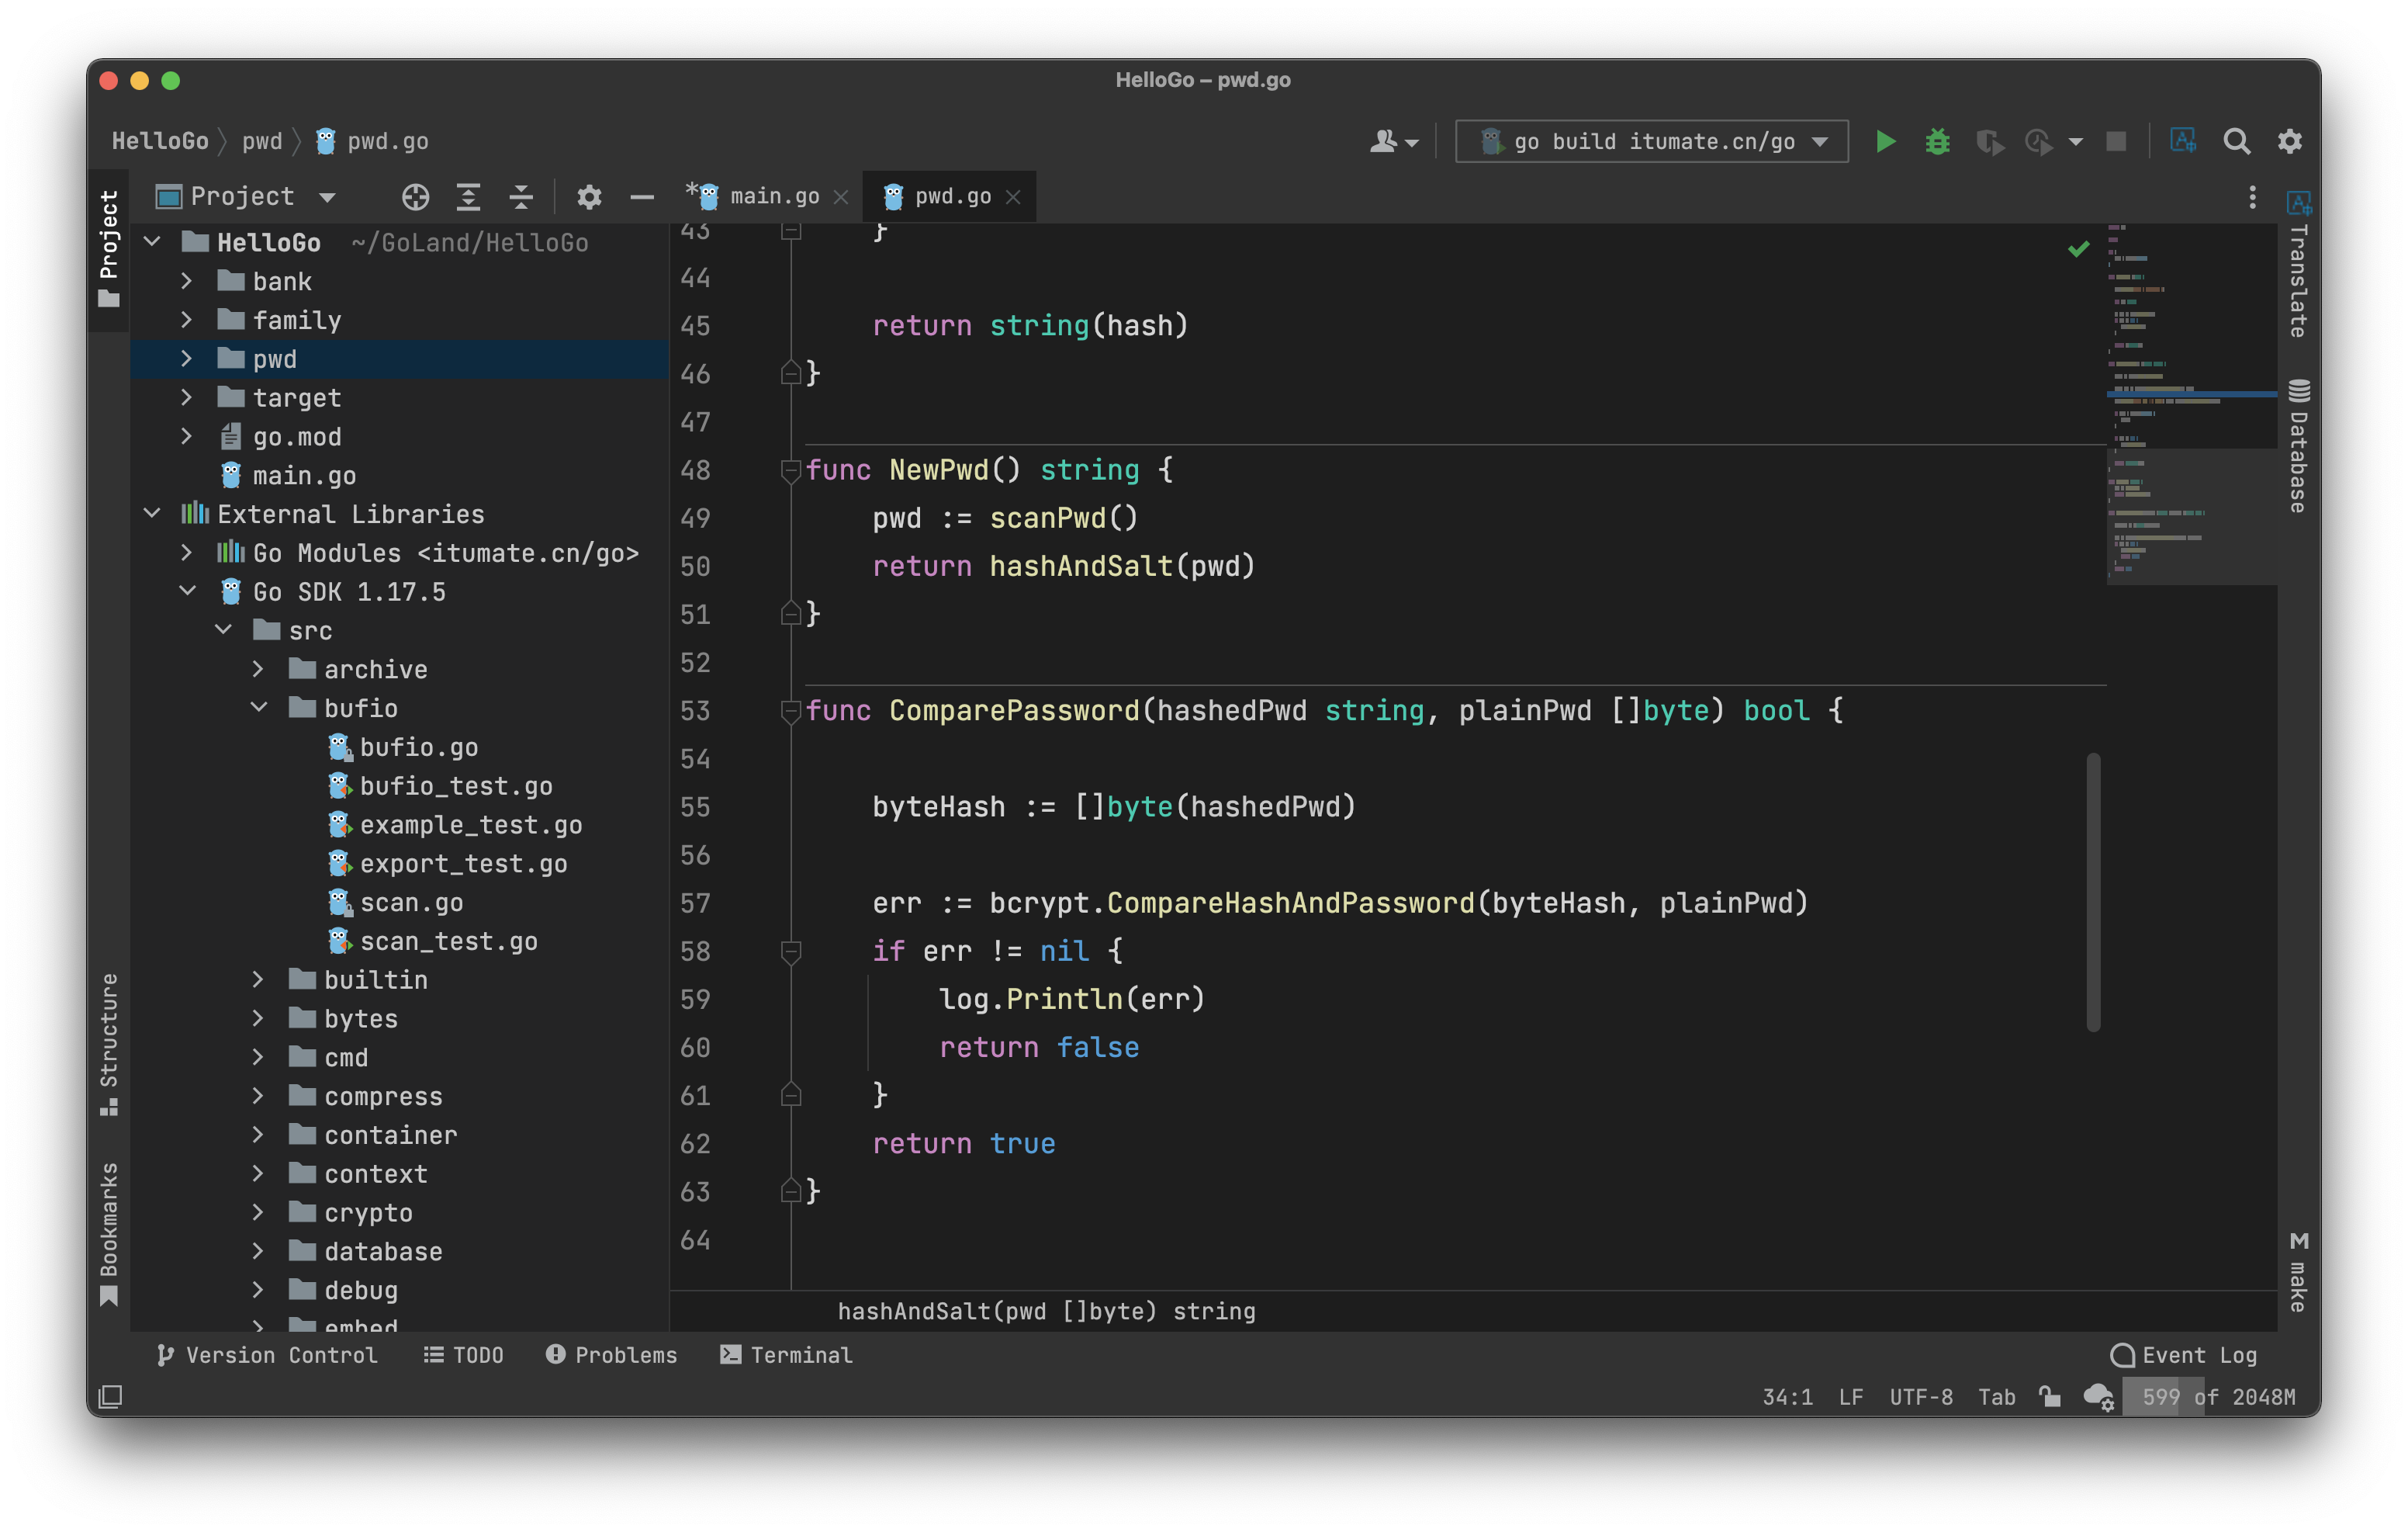Hide Project panel with minus icon
Screen dimensions: 2408x1532
[642, 197]
